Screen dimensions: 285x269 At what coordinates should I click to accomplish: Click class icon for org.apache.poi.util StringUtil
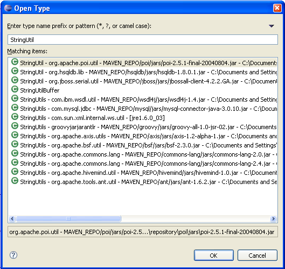(15, 62)
